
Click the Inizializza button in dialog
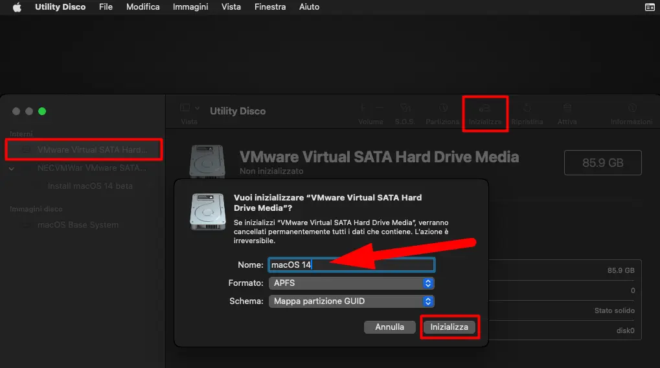click(x=449, y=327)
